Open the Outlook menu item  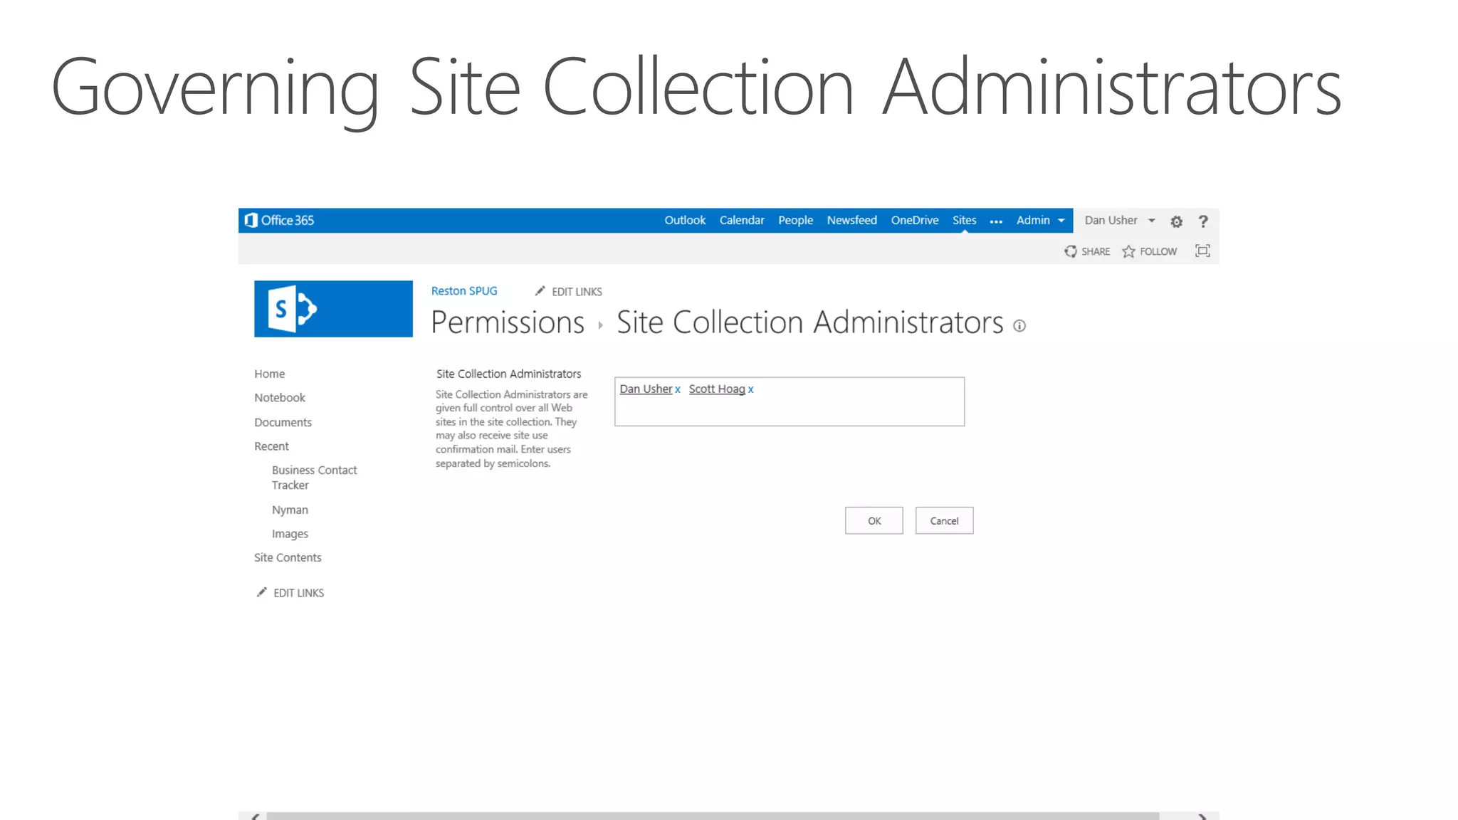pos(685,221)
